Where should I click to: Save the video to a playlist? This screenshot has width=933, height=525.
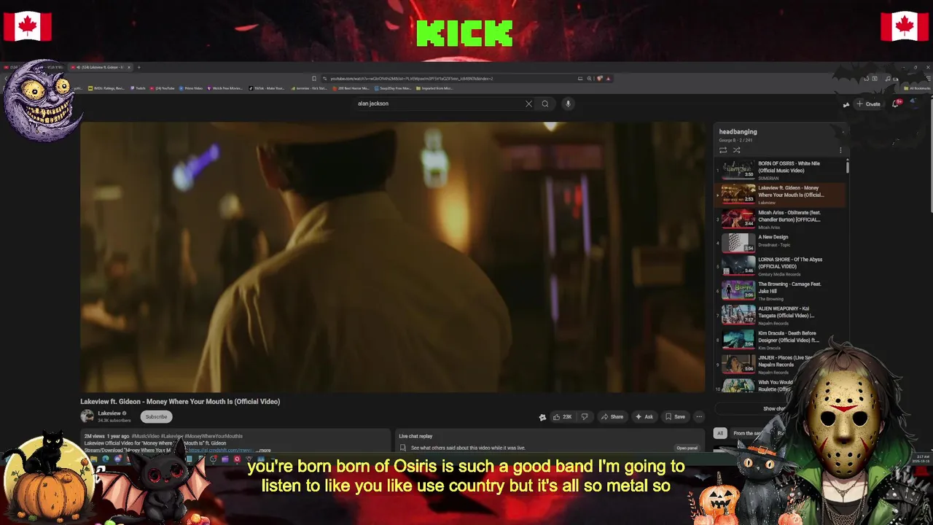pyautogui.click(x=675, y=417)
